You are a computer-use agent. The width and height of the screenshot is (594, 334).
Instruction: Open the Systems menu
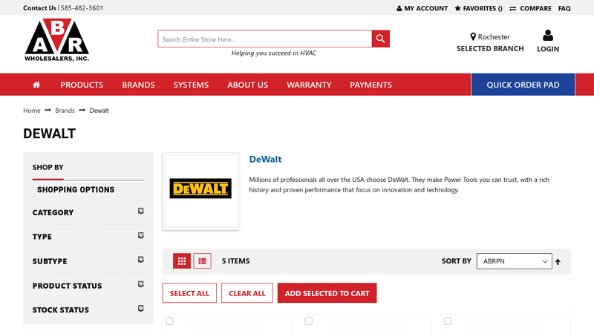pyautogui.click(x=191, y=85)
